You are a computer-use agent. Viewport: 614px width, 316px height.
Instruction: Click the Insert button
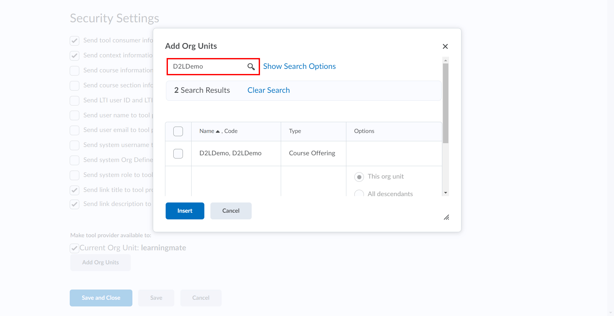(185, 211)
